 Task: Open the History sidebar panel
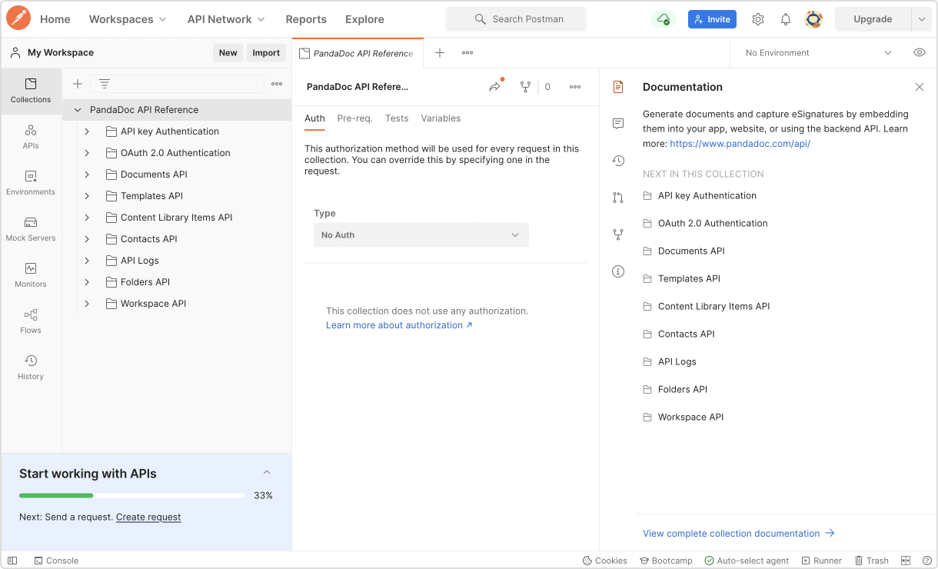(x=31, y=368)
